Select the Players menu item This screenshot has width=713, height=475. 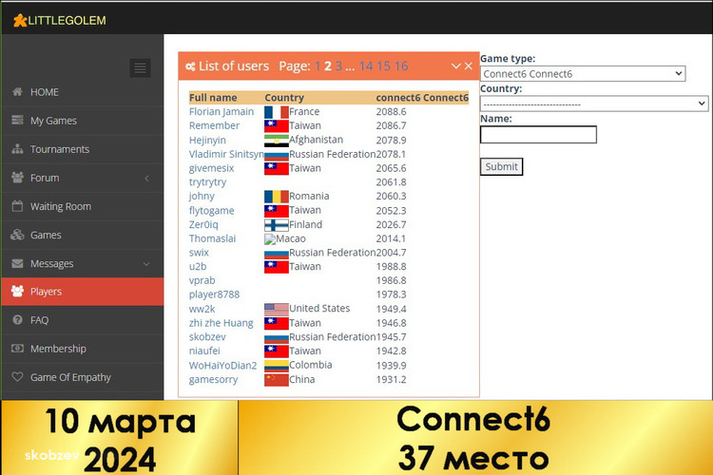[x=46, y=292]
